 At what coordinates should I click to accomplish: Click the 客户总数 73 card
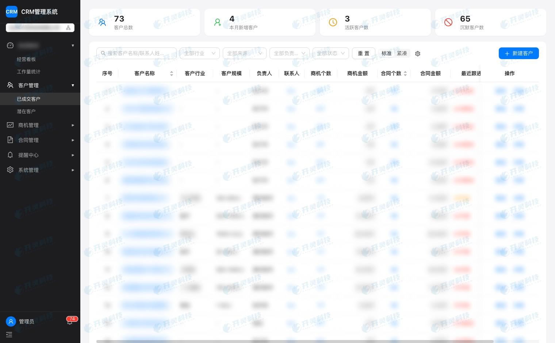coord(145,22)
